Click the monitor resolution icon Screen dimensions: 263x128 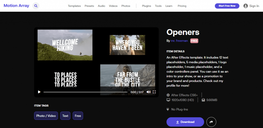coord(168,100)
